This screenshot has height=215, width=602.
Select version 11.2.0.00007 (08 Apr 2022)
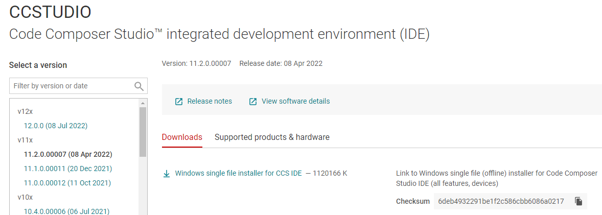pyautogui.click(x=68, y=154)
